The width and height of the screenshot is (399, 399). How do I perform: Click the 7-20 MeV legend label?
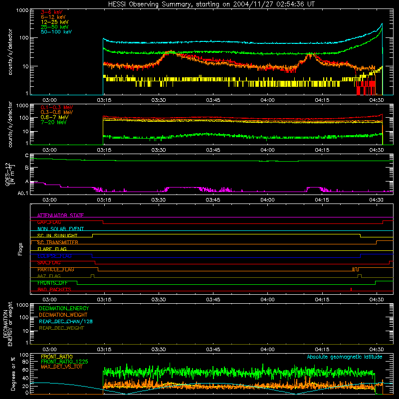pos(53,122)
